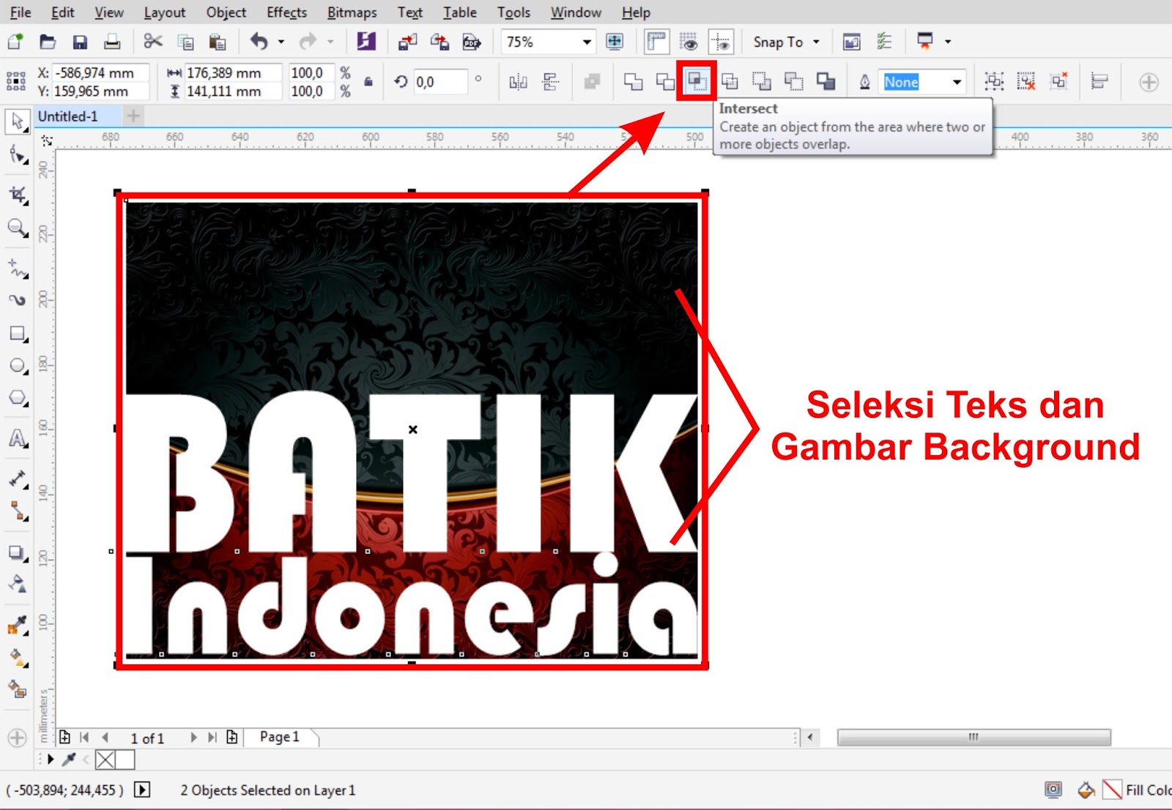
Task: Expand the outline width dropdown set to None
Action: pos(957,82)
